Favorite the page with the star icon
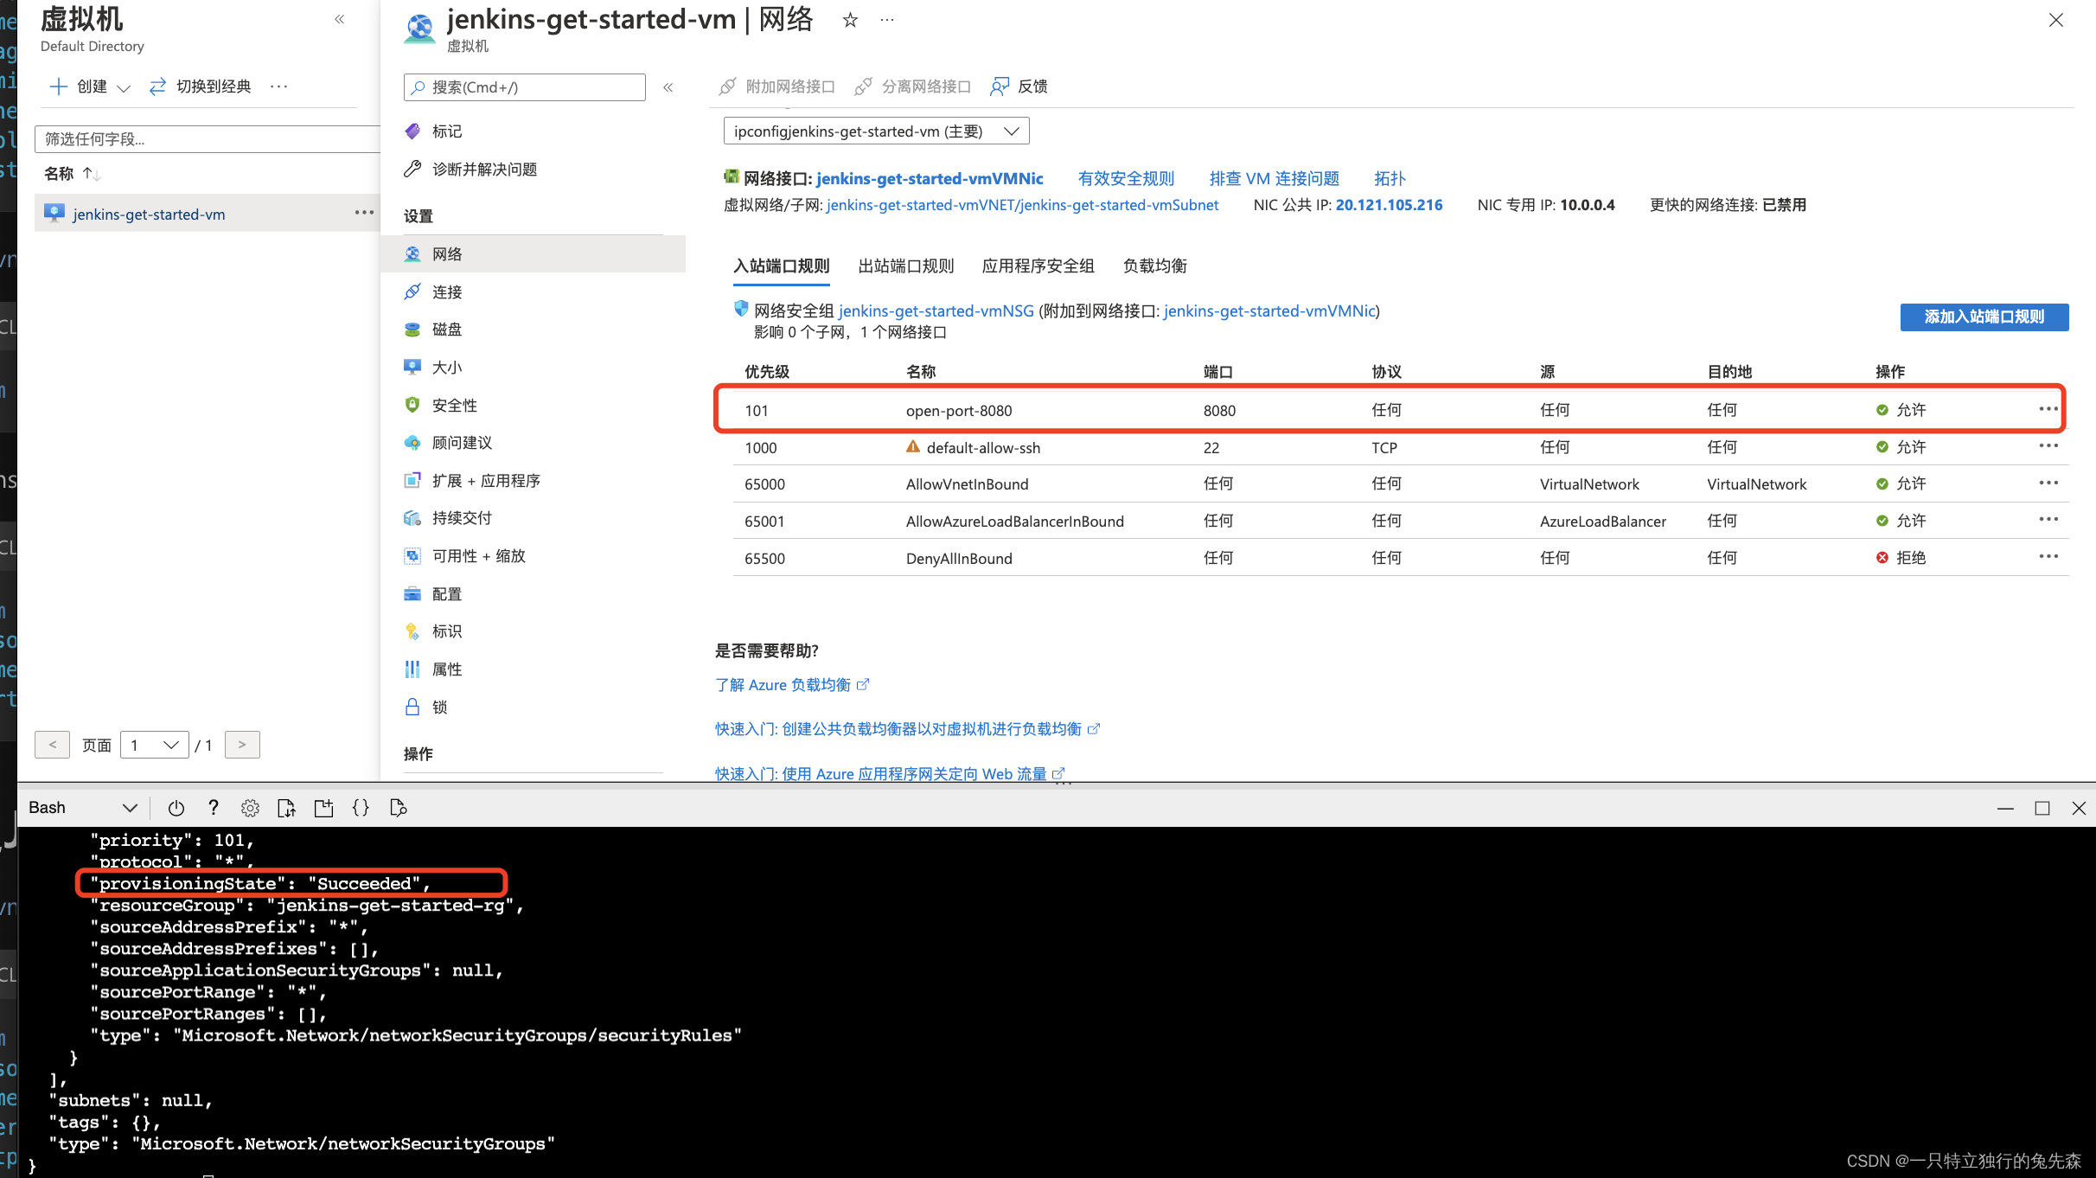The image size is (2096, 1178). [x=850, y=20]
